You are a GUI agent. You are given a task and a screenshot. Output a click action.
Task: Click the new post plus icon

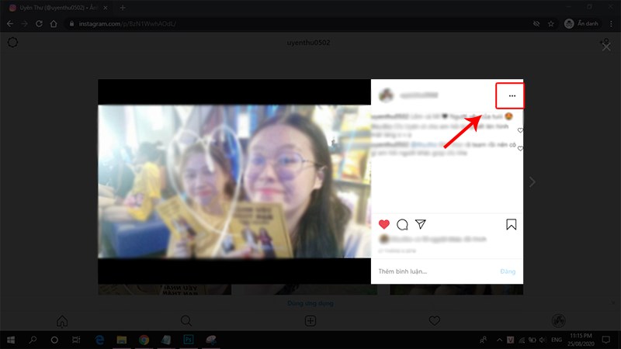coord(310,321)
